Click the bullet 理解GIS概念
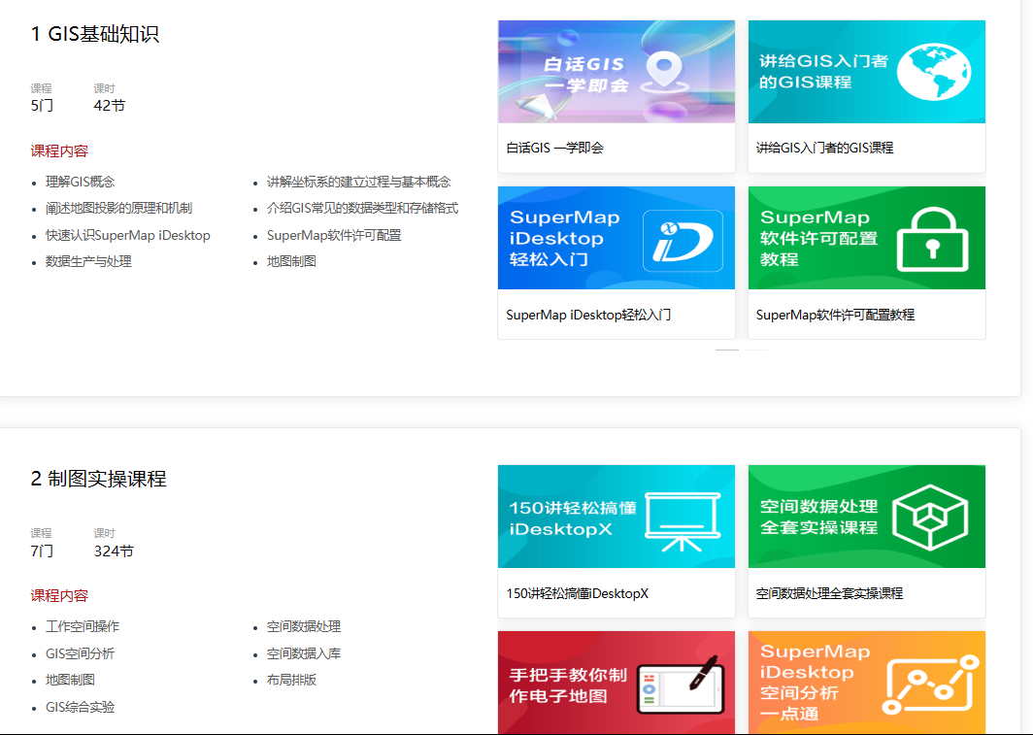This screenshot has width=1033, height=735. pyautogui.click(x=80, y=182)
